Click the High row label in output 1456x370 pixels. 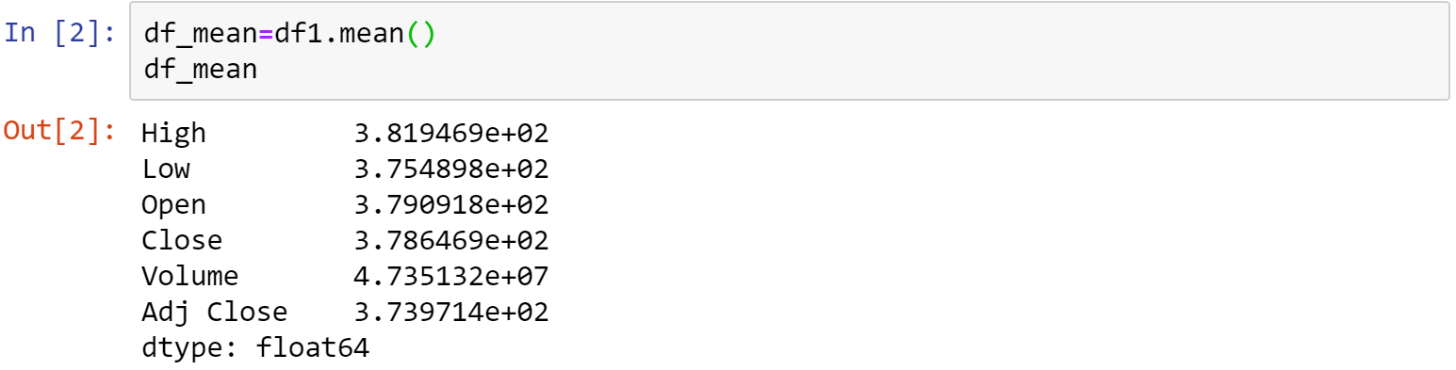click(x=173, y=134)
